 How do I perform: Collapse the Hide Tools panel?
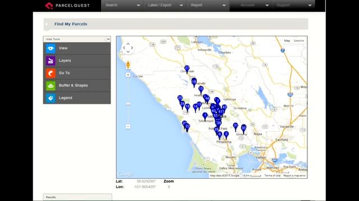pyautogui.click(x=108, y=39)
